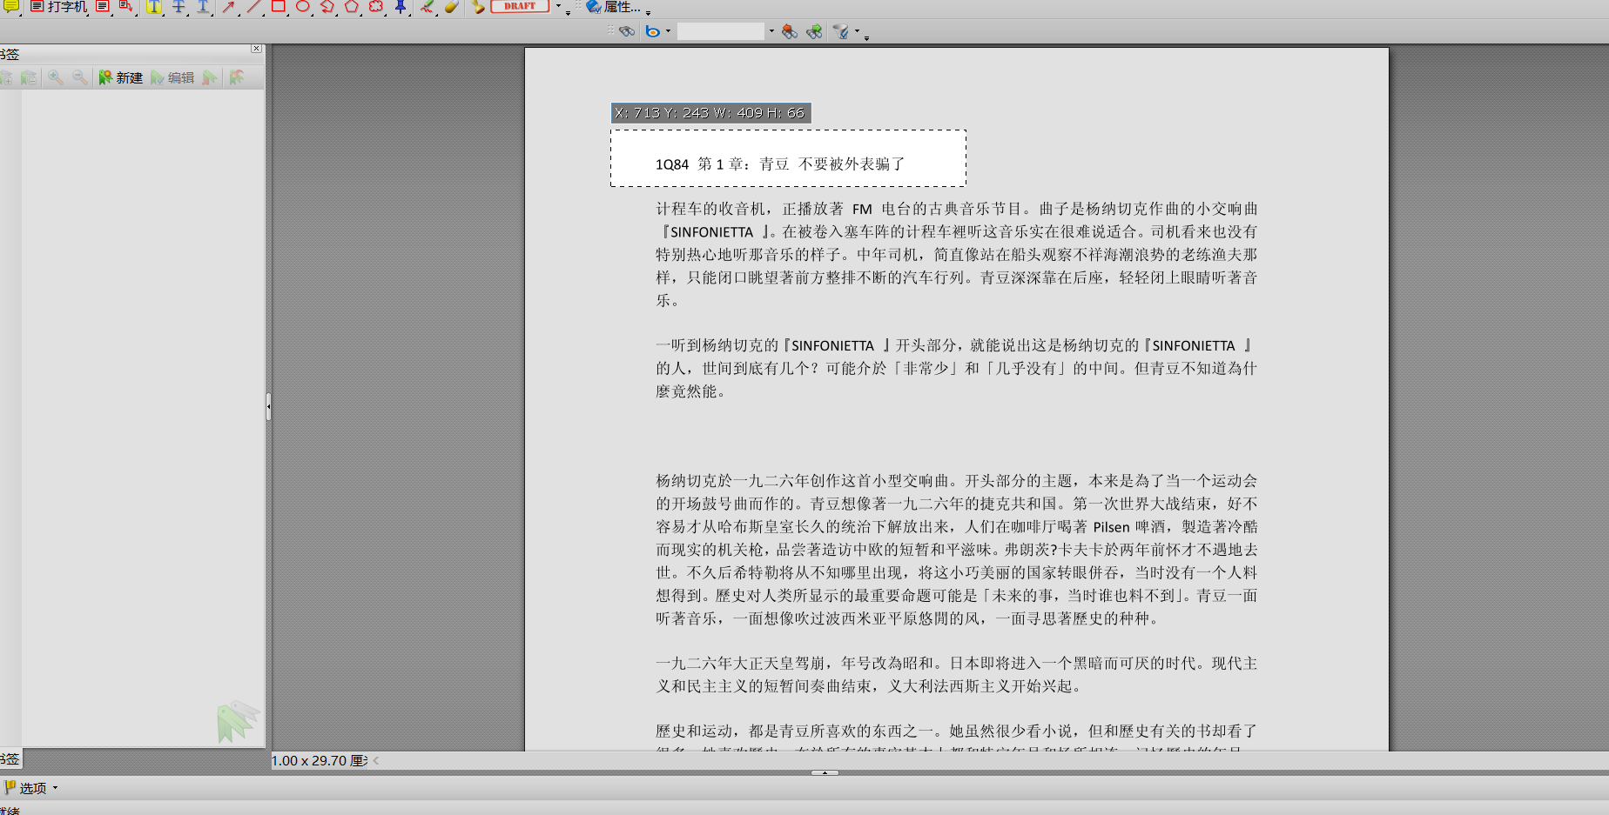Click the chapter title text '1Q84 第1章'
Viewport: 1609px width, 815px height.
(701, 164)
